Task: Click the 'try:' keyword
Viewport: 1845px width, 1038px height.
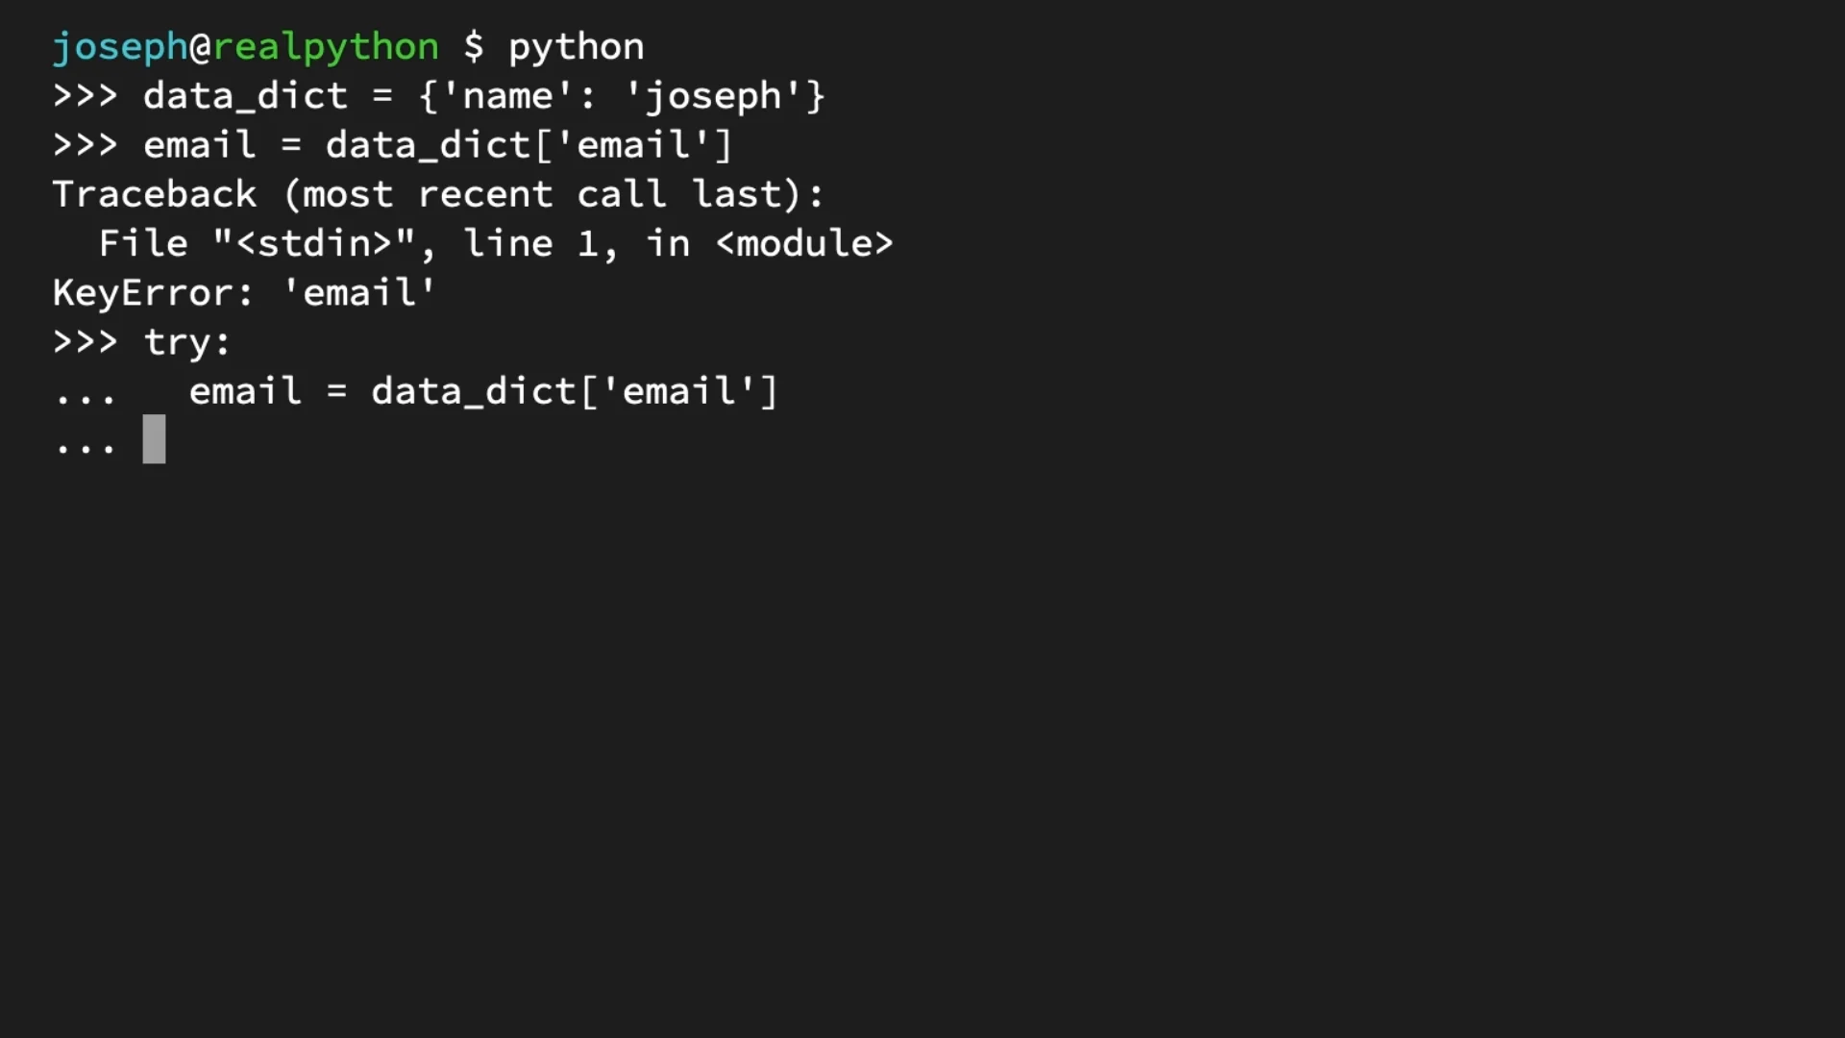Action: click(x=187, y=342)
